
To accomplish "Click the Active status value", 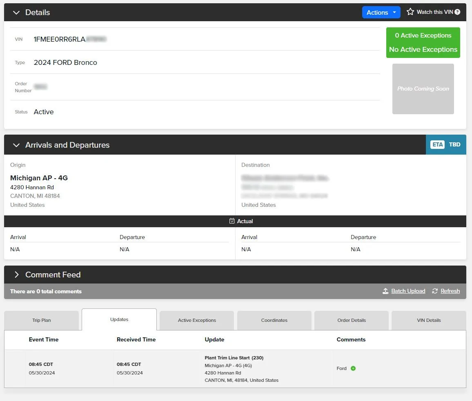I will (x=44, y=112).
